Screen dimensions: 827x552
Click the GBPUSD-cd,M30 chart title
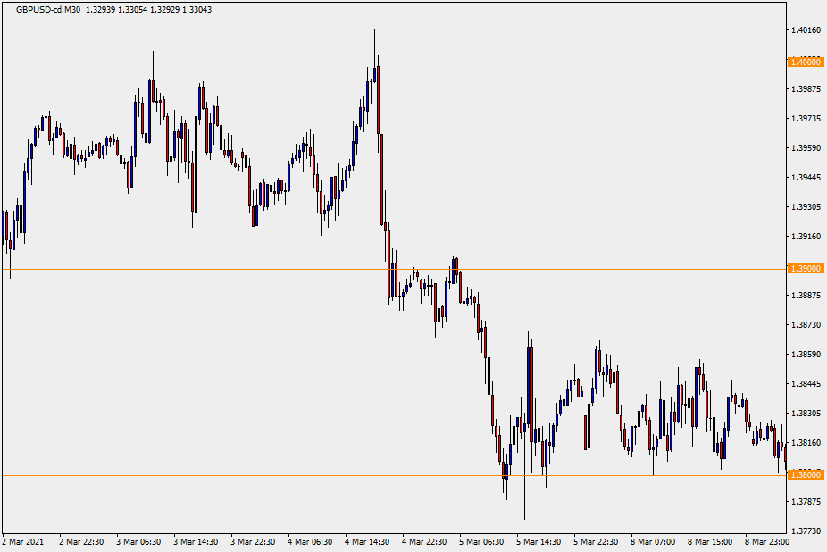(x=48, y=9)
